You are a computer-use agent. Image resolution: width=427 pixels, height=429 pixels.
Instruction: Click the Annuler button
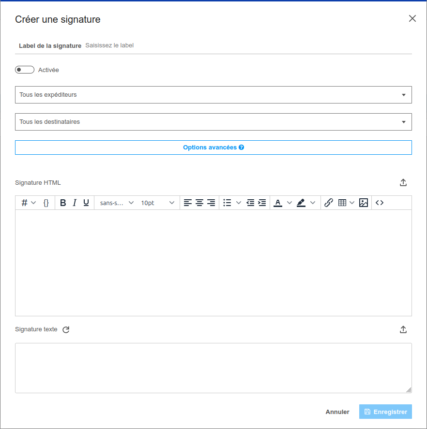(x=337, y=412)
